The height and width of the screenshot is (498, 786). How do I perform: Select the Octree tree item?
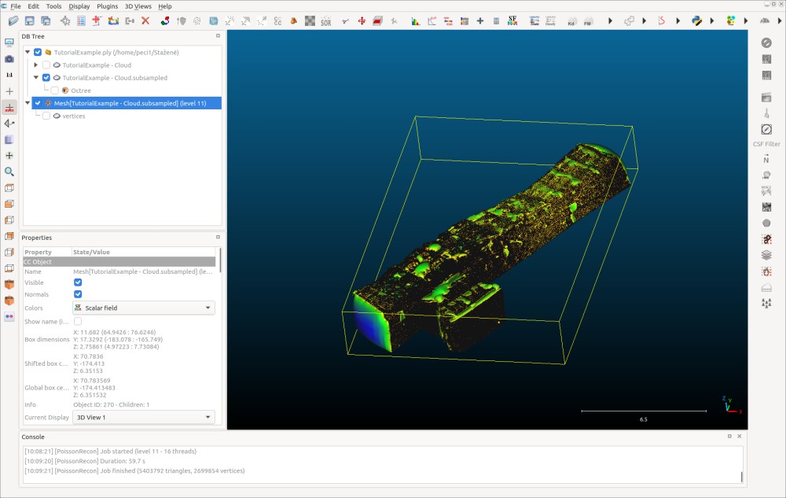tap(81, 90)
